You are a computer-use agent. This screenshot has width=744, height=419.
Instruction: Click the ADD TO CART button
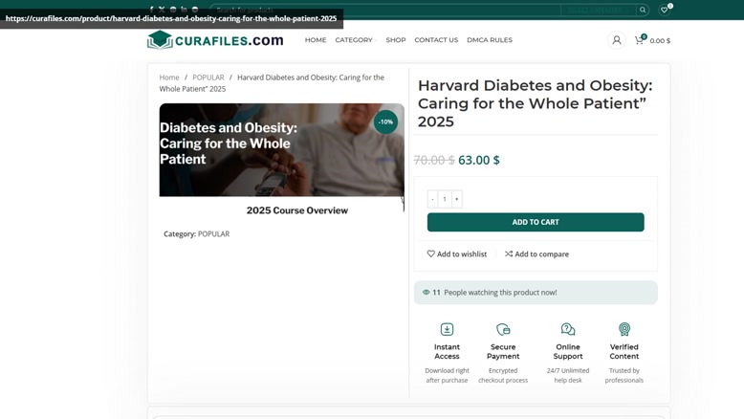click(536, 222)
